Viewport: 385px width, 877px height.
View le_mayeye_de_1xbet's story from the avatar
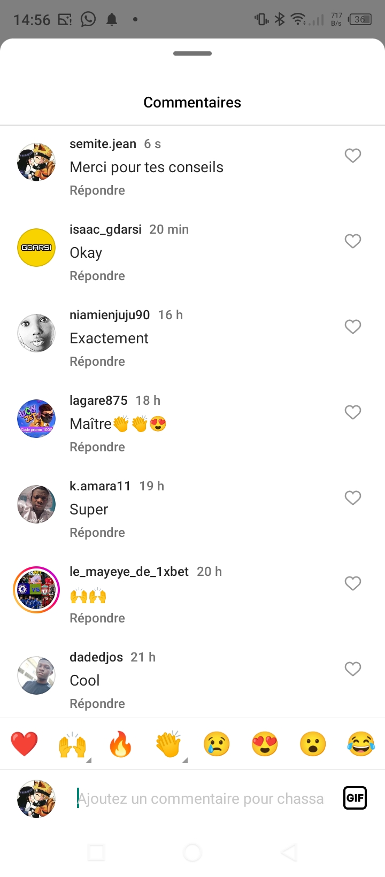(36, 590)
